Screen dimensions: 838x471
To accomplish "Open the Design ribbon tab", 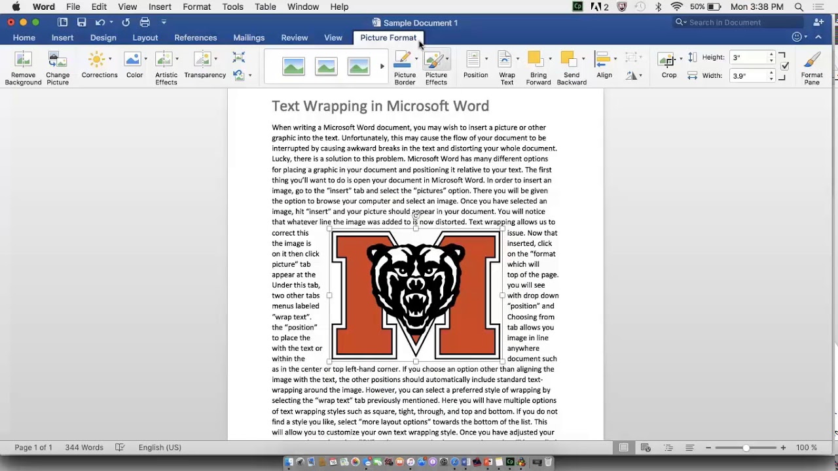I will tap(103, 37).
